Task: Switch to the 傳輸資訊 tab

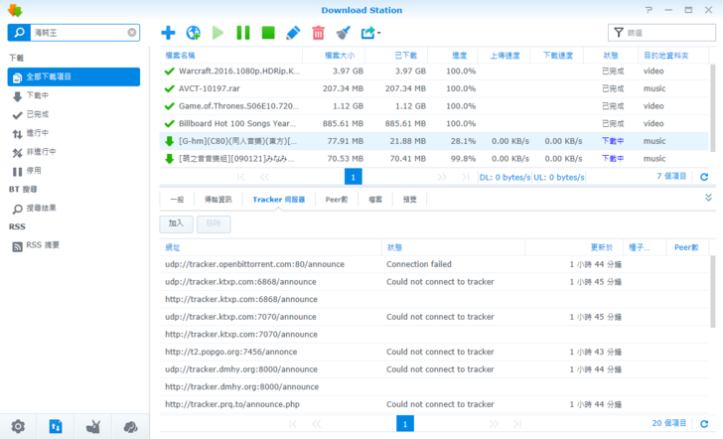Action: (217, 200)
